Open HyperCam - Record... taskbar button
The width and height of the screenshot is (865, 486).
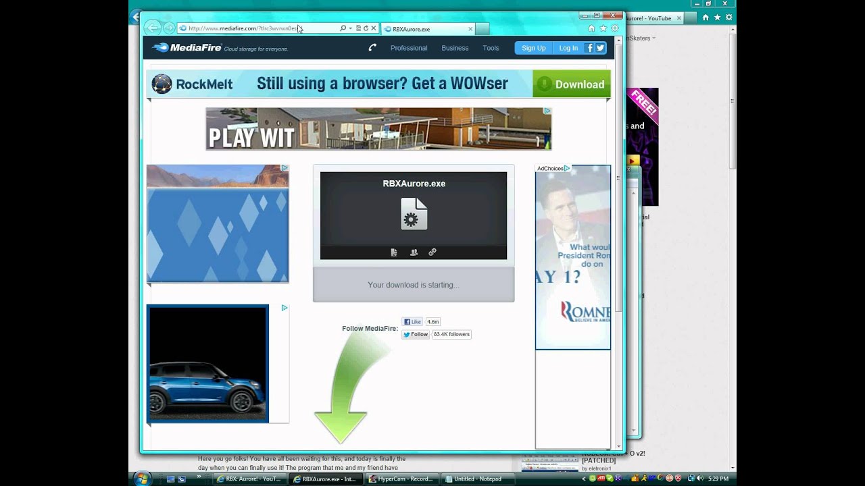coord(403,479)
